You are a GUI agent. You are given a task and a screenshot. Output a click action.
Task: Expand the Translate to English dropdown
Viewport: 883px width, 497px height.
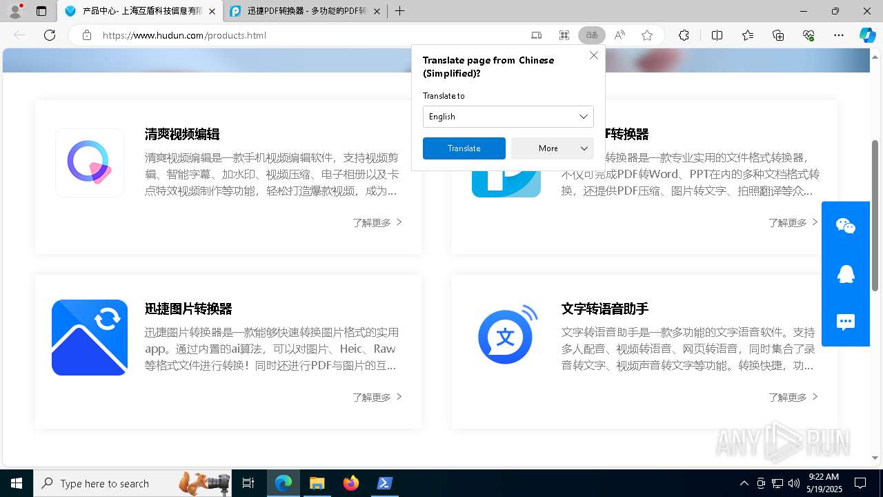pos(508,117)
